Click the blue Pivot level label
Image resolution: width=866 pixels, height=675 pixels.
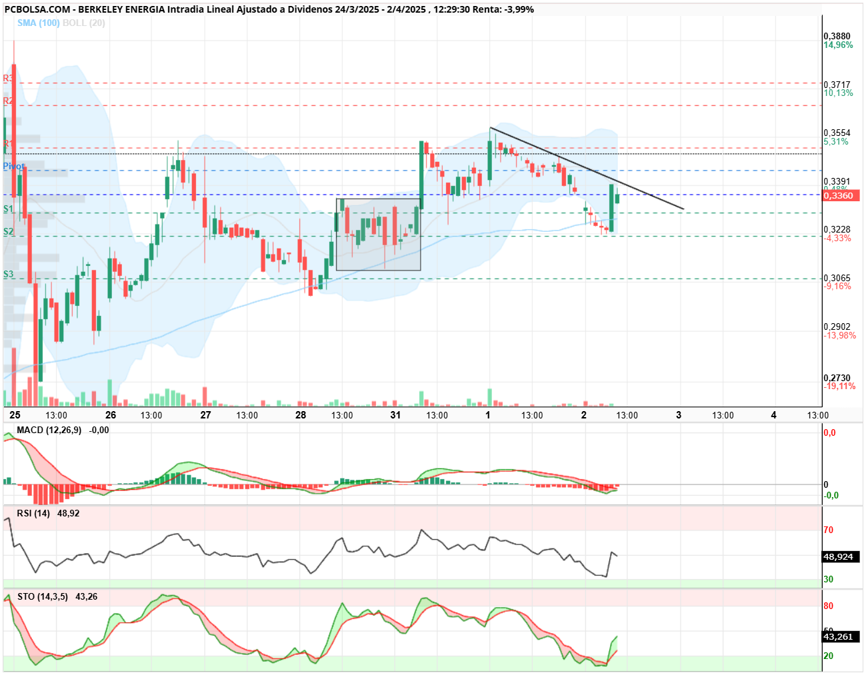(x=14, y=166)
